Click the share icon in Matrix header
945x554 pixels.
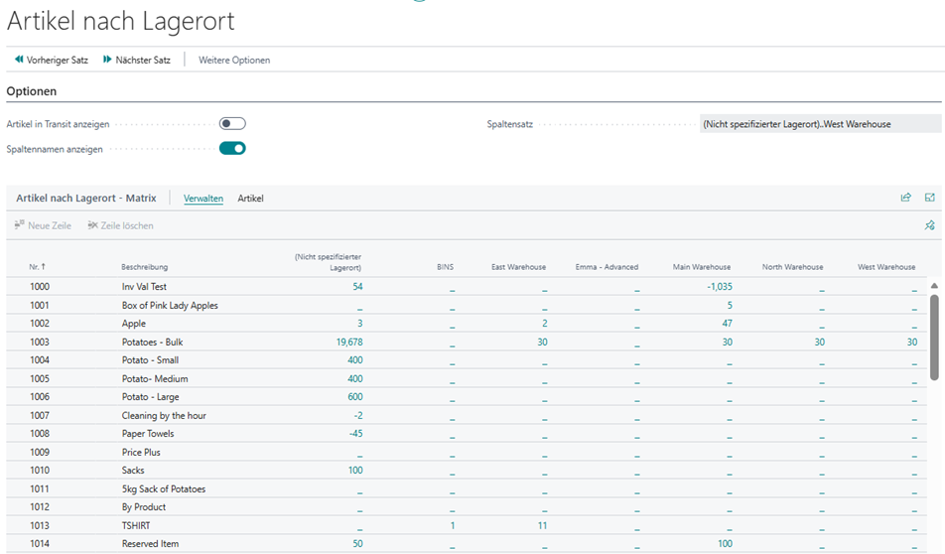[x=905, y=198]
